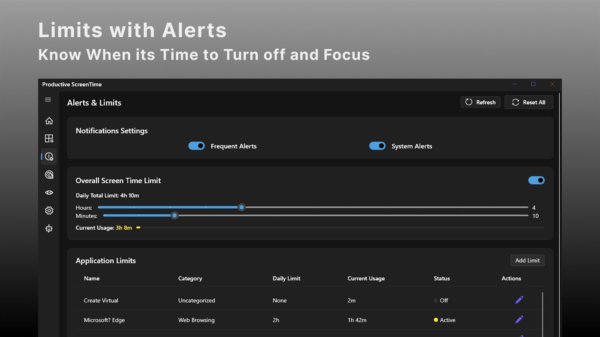Toggle Frequent Alerts off

pos(196,146)
